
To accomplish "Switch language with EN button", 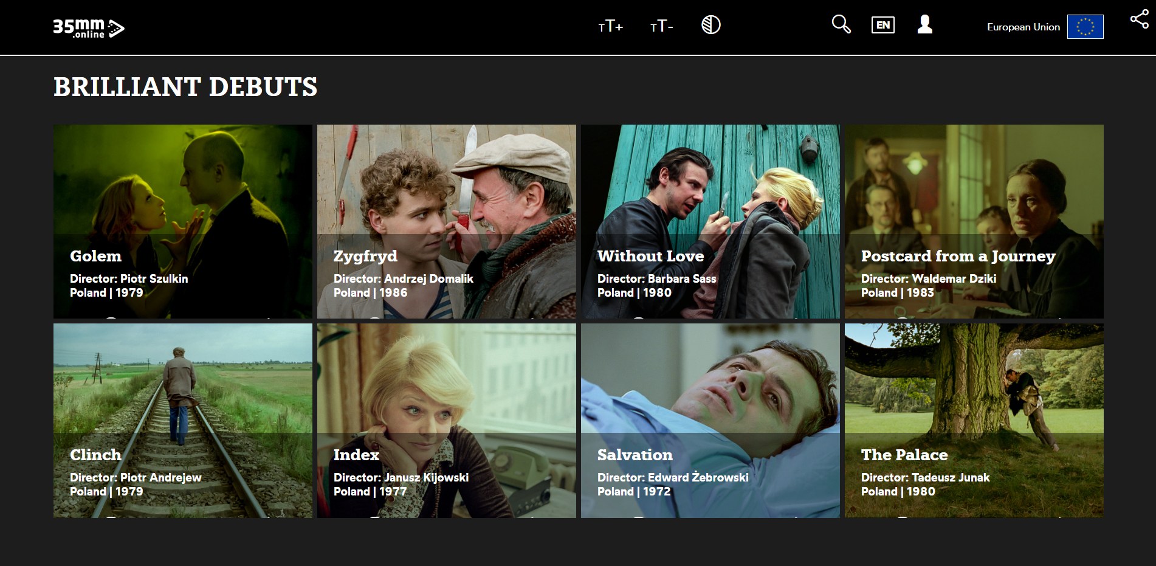I will point(883,25).
